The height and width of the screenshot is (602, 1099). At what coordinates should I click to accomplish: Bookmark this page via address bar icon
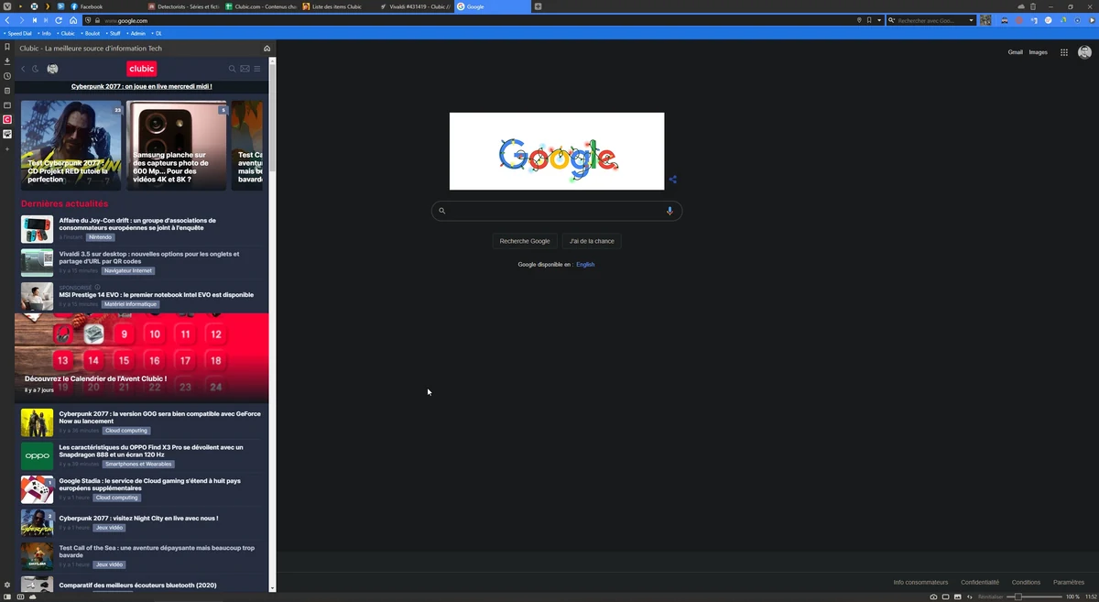pos(868,20)
